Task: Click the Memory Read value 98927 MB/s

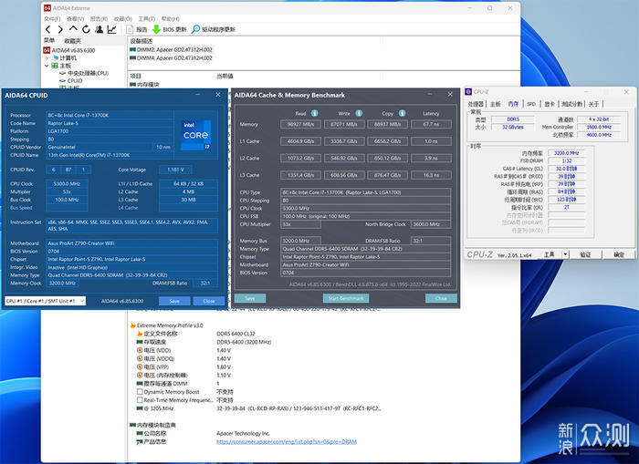Action: (300, 124)
